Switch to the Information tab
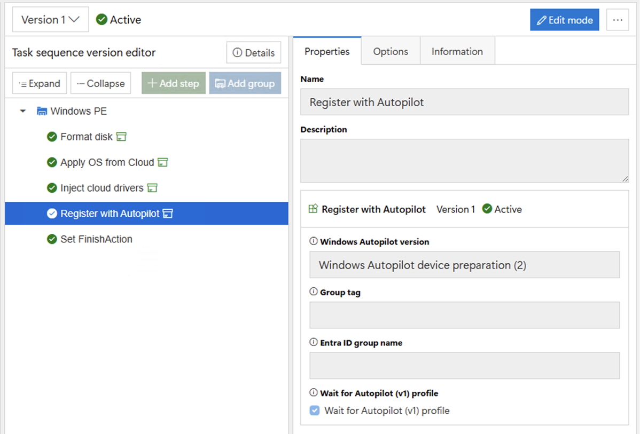Image resolution: width=640 pixels, height=434 pixels. [457, 51]
